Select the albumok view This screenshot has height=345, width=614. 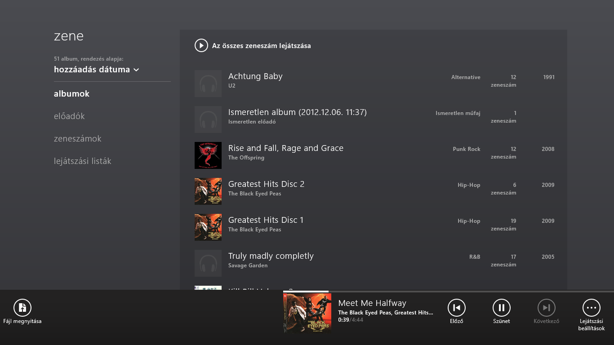[x=71, y=94]
